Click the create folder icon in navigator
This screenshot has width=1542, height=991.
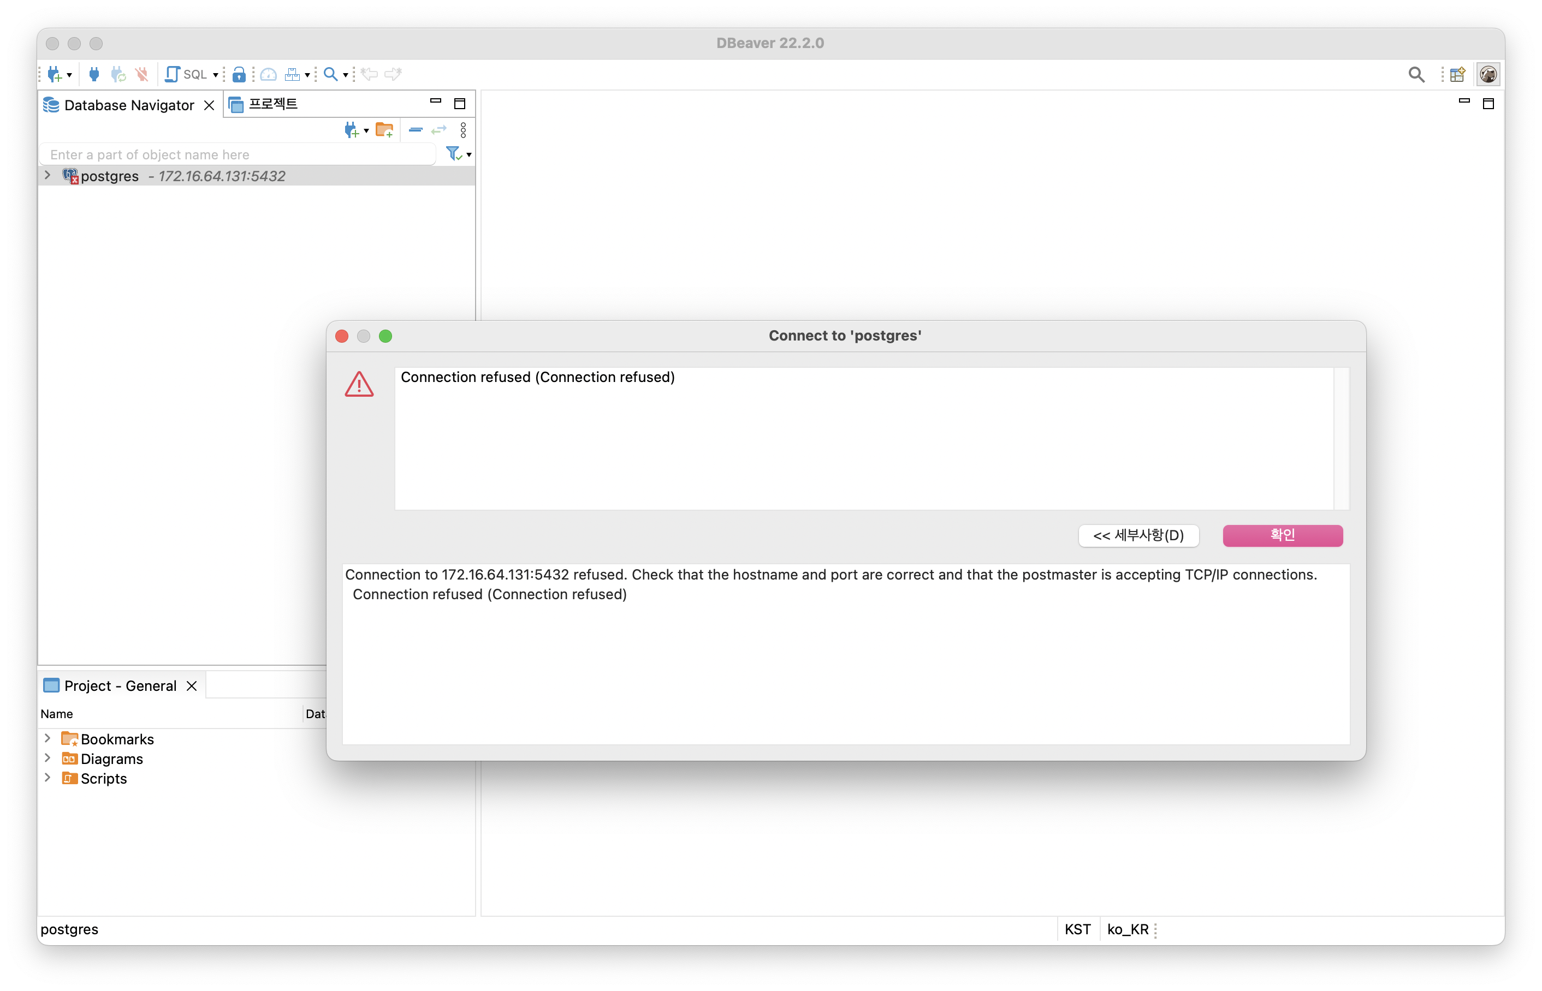[384, 130]
